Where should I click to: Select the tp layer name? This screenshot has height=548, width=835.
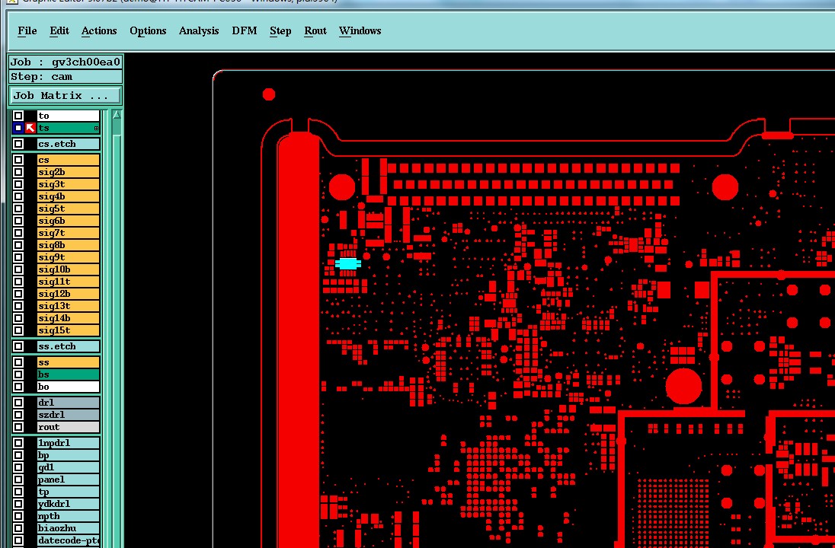click(68, 492)
